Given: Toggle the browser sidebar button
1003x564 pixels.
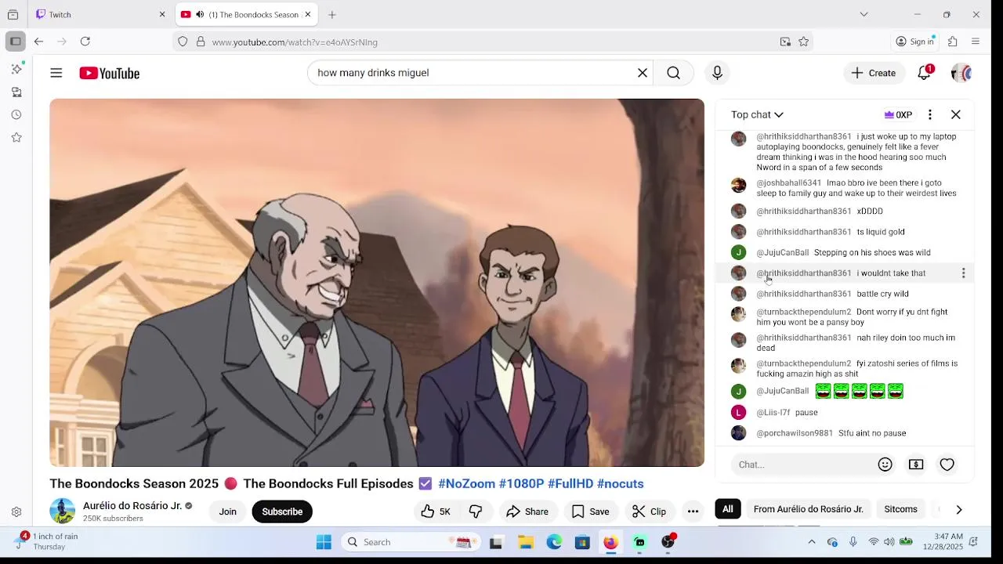Looking at the screenshot, I should [15, 42].
